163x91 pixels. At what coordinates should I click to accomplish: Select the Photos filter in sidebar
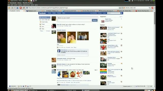pos(45,24)
